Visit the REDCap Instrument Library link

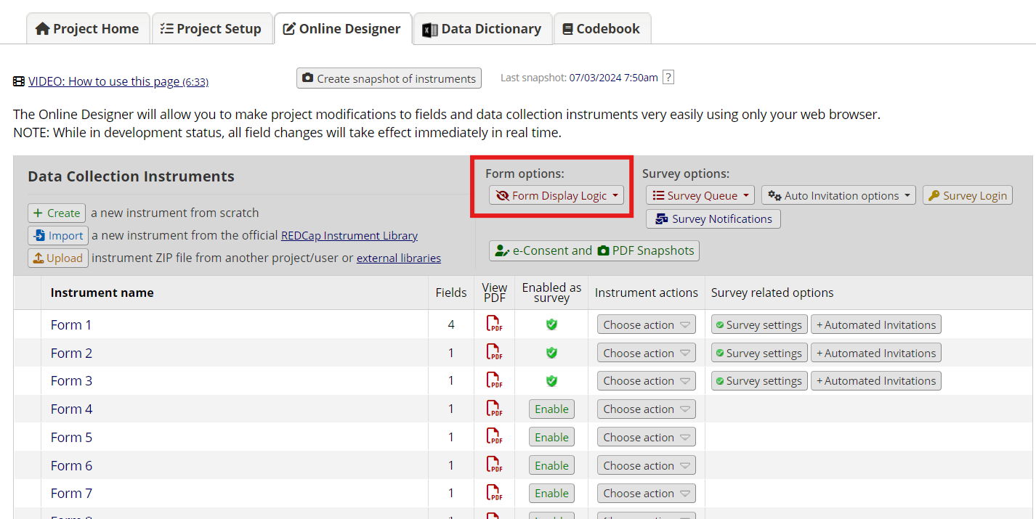pyautogui.click(x=349, y=235)
